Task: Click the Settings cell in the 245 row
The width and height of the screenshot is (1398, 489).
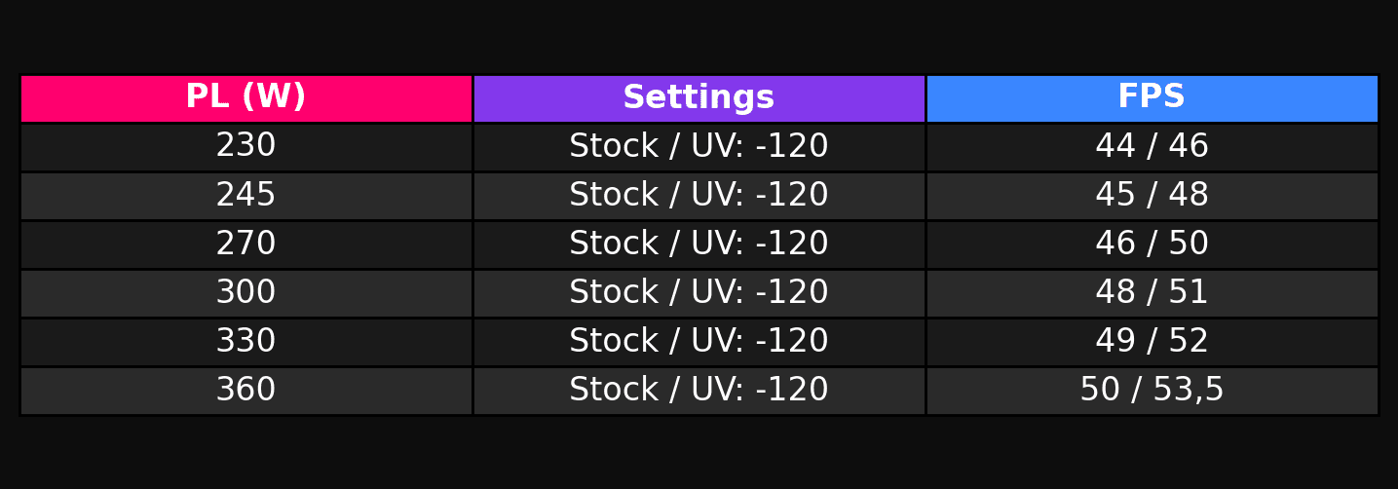Action: [x=699, y=195]
